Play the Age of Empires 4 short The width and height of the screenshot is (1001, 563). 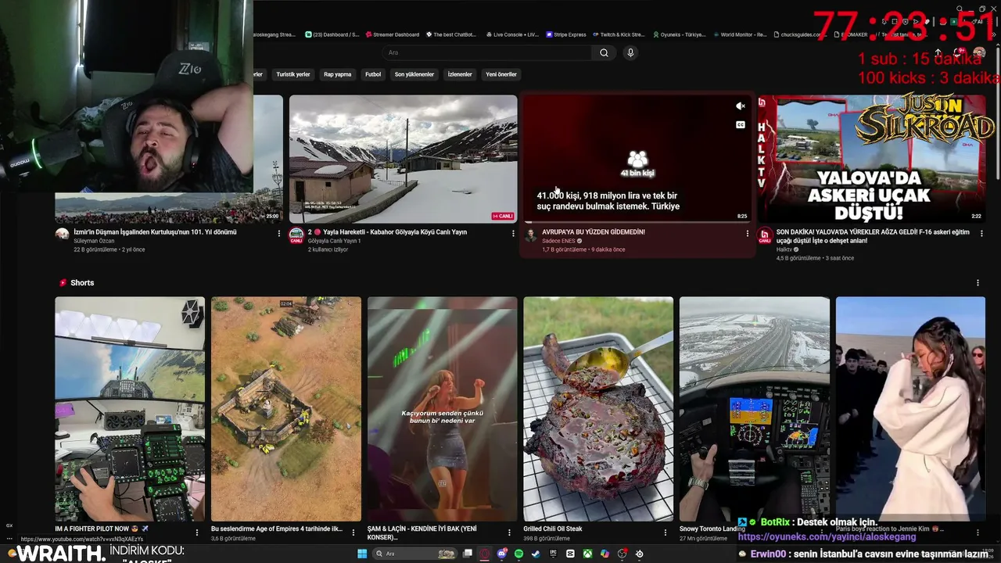point(286,409)
